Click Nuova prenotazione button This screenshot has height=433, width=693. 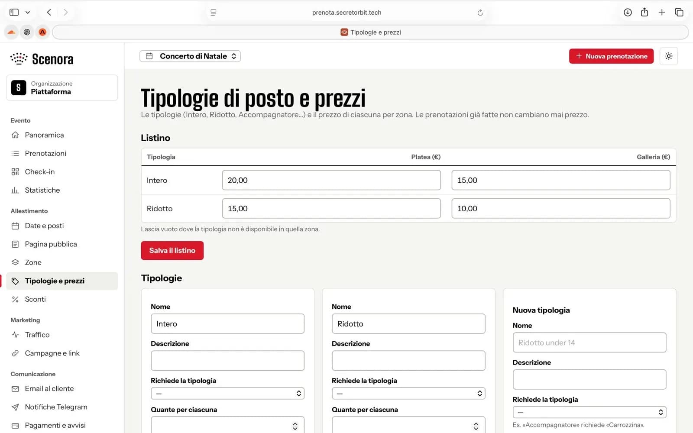pyautogui.click(x=611, y=56)
